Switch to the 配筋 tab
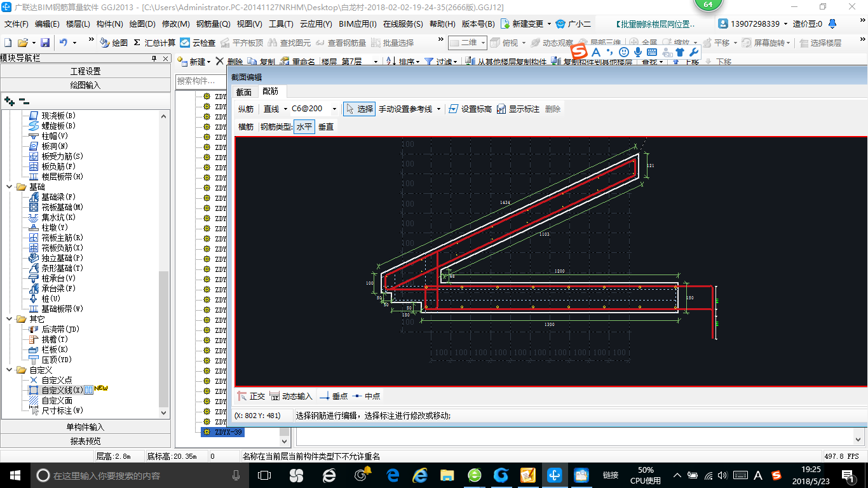 [x=271, y=91]
